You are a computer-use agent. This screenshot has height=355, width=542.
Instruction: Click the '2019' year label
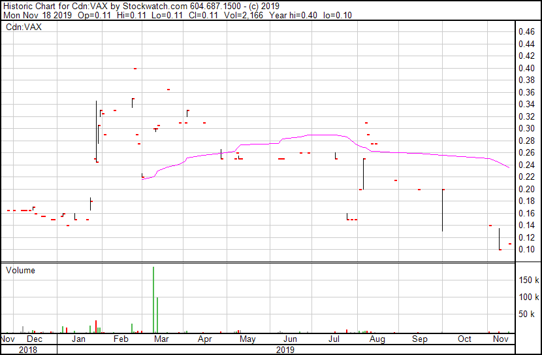coord(285,350)
